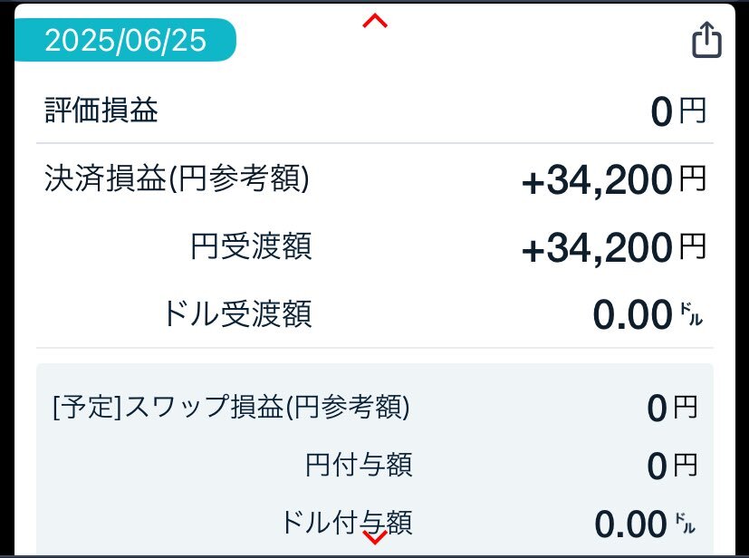Image resolution: width=749 pixels, height=558 pixels.
Task: Tap the 評価損益 0円 value
Action: pyautogui.click(x=678, y=111)
